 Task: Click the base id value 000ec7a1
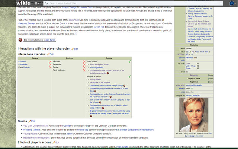click(189, 89)
